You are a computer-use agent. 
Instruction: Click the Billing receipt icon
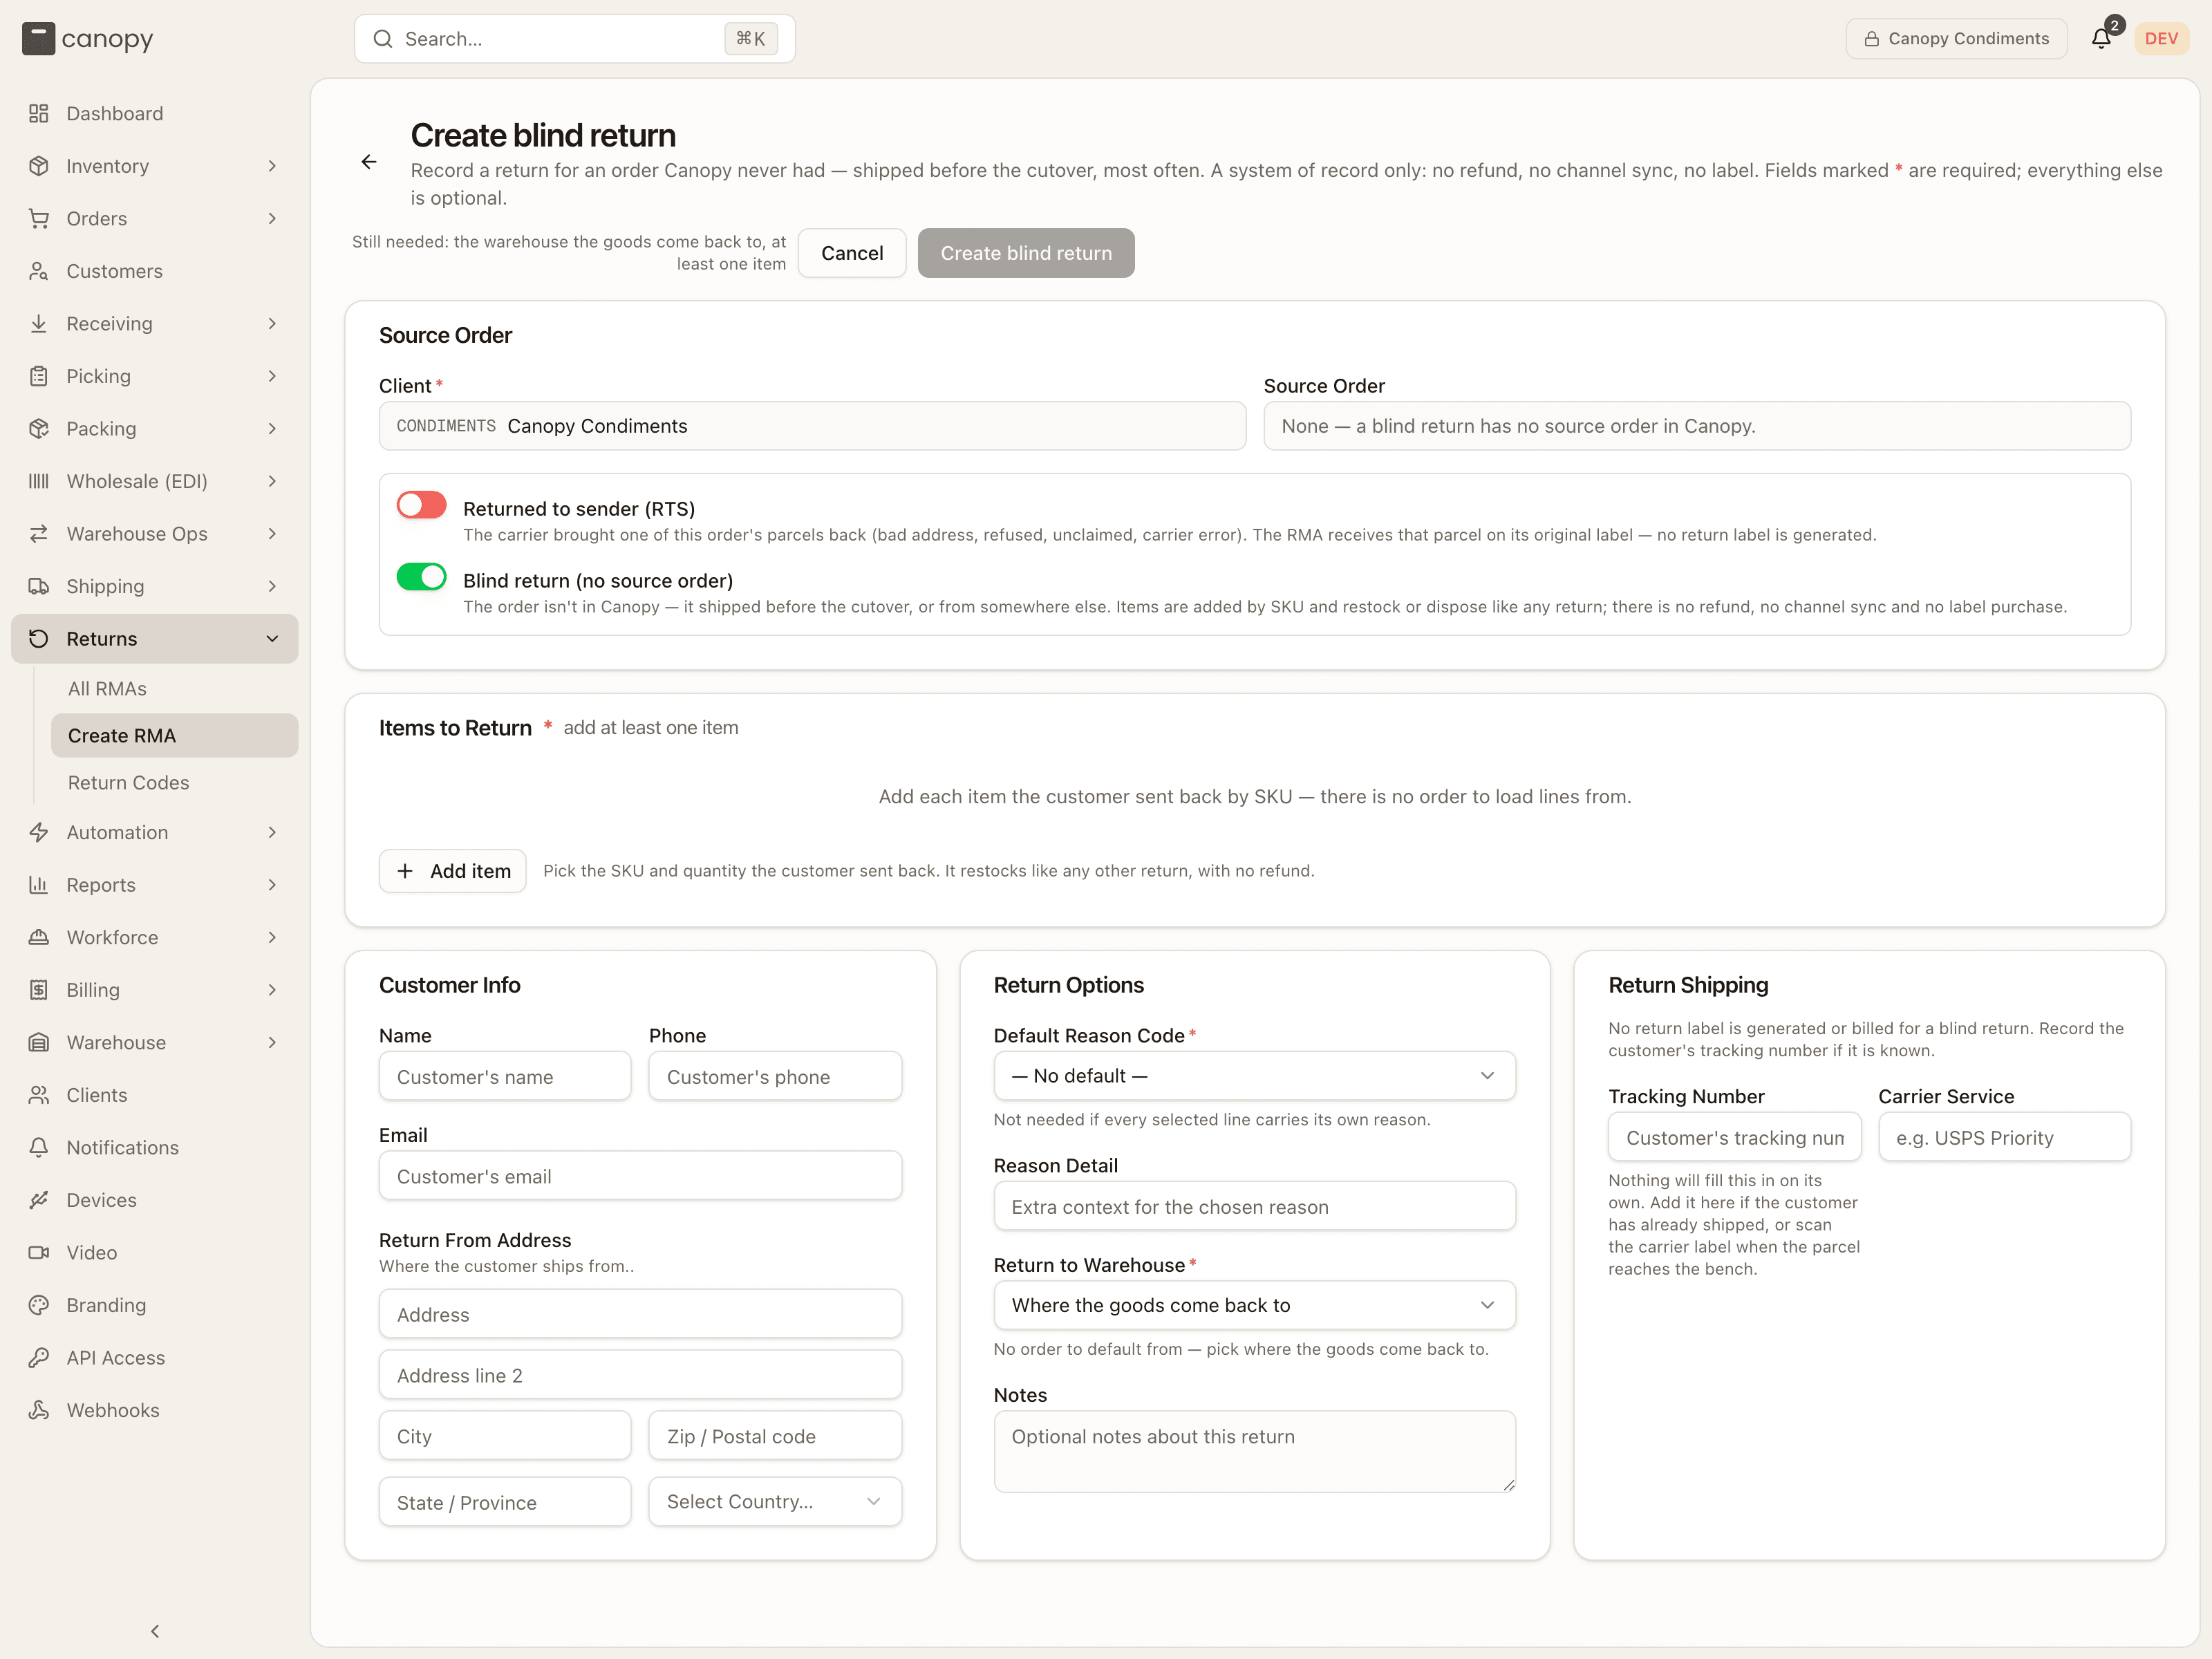(x=39, y=990)
